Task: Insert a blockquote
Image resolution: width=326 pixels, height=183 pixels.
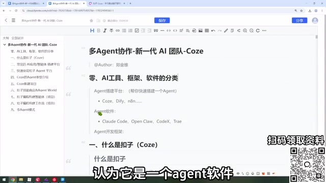Action: coord(156,30)
